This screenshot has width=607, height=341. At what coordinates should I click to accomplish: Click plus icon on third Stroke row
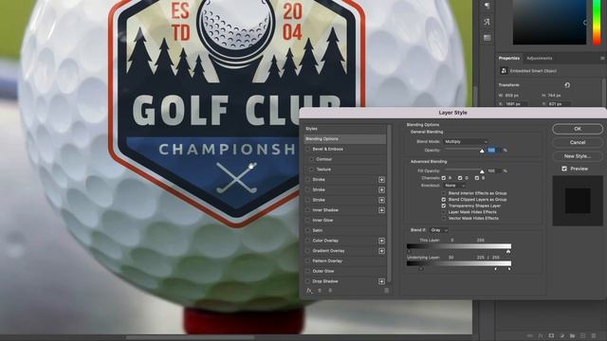tap(381, 200)
